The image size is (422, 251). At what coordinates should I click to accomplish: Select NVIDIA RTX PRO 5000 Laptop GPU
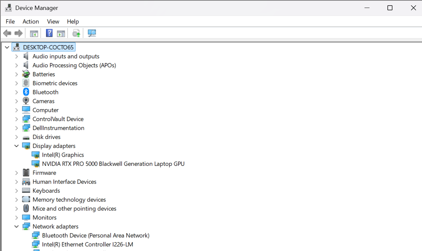click(113, 164)
